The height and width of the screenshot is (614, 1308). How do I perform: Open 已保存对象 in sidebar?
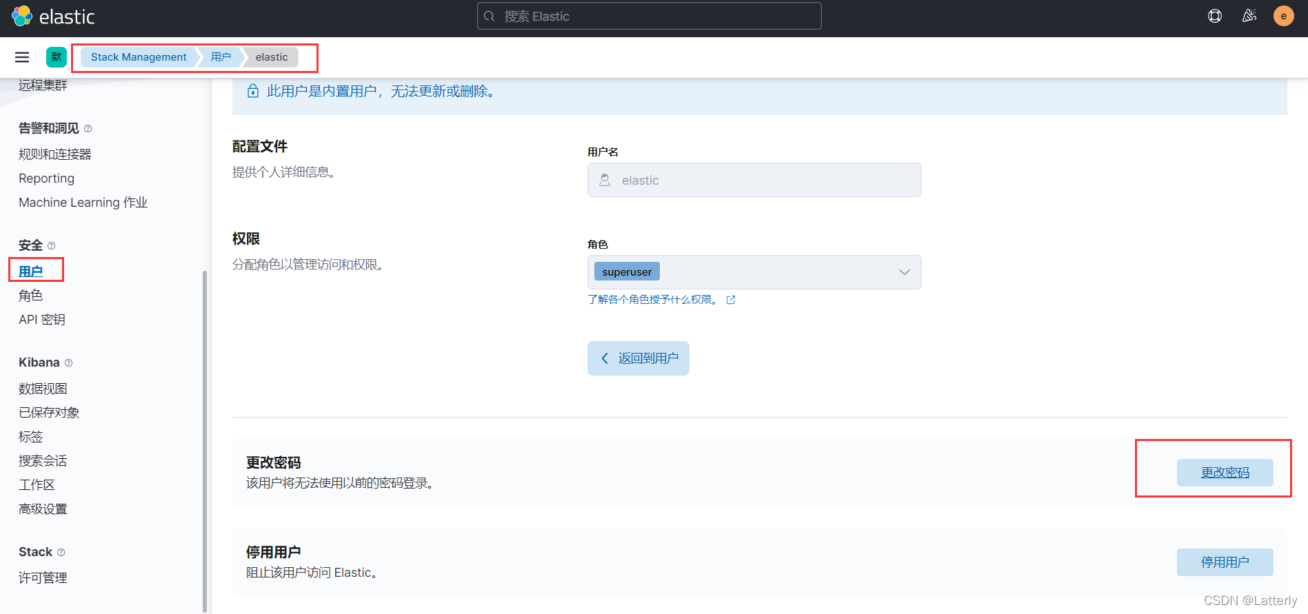[x=49, y=413]
